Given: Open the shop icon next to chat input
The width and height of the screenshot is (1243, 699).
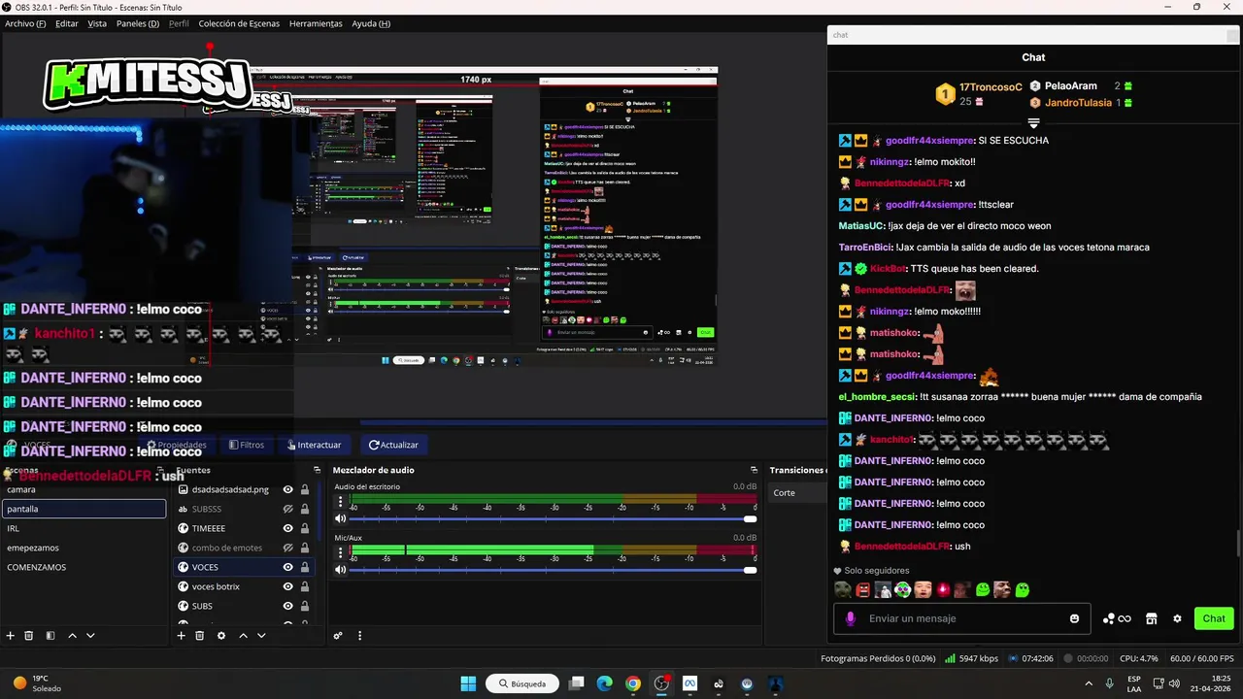Looking at the screenshot, I should 1152,618.
